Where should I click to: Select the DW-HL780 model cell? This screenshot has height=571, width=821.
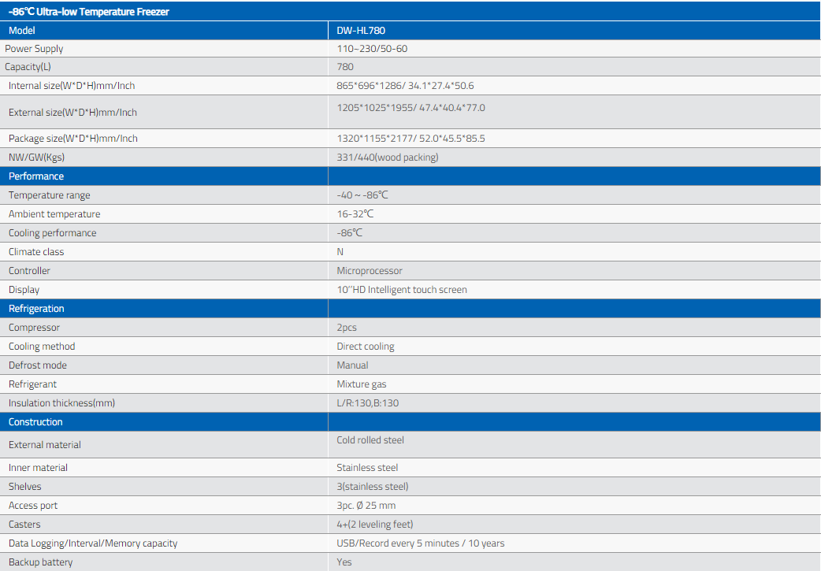(x=361, y=31)
